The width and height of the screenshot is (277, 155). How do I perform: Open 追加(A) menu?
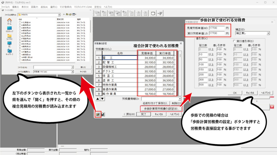tap(44, 7)
